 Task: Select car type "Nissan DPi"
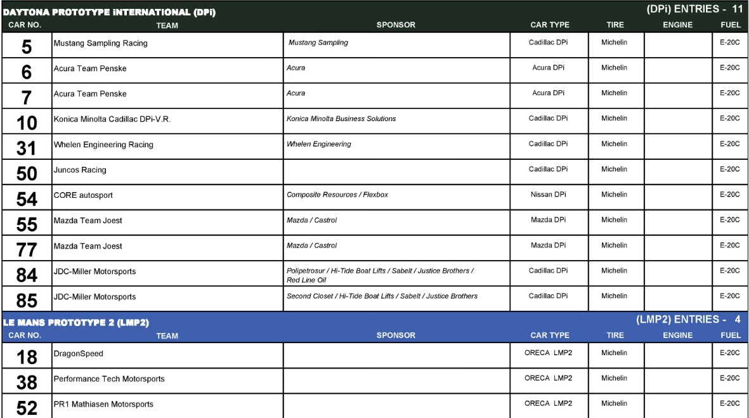pos(549,195)
